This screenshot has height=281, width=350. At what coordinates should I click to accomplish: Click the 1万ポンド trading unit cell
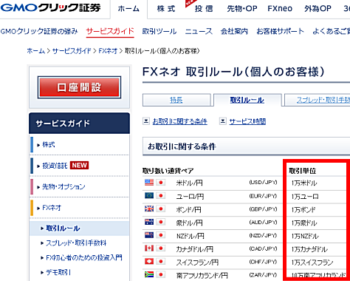point(303,210)
